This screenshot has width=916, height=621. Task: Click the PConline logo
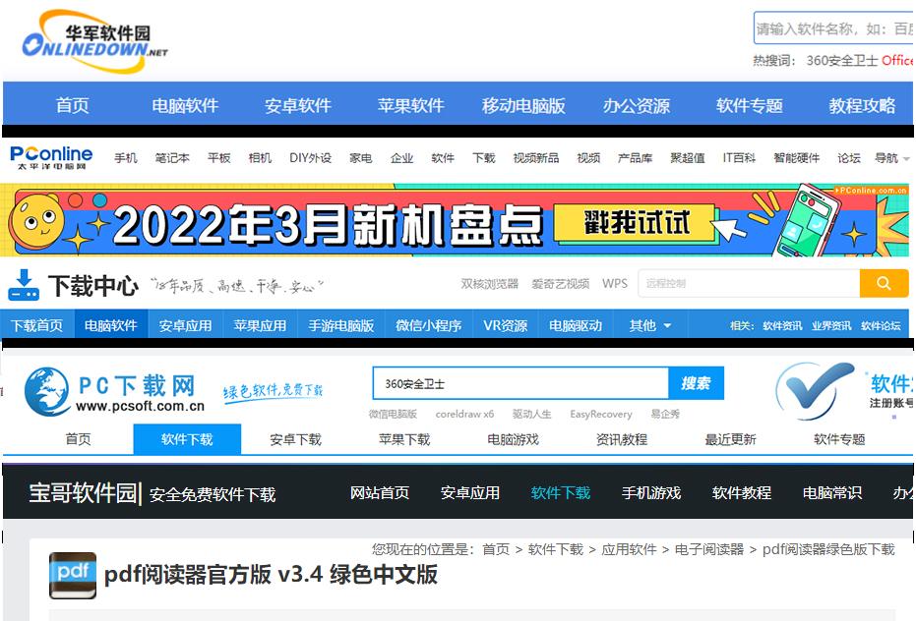pyautogui.click(x=51, y=157)
